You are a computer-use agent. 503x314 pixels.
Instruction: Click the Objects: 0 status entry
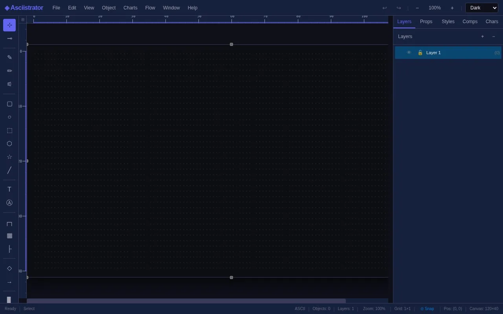coord(321,309)
